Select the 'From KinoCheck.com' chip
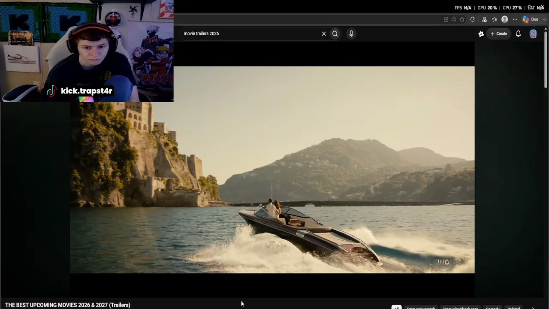The width and height of the screenshot is (549, 309). pyautogui.click(x=460, y=307)
